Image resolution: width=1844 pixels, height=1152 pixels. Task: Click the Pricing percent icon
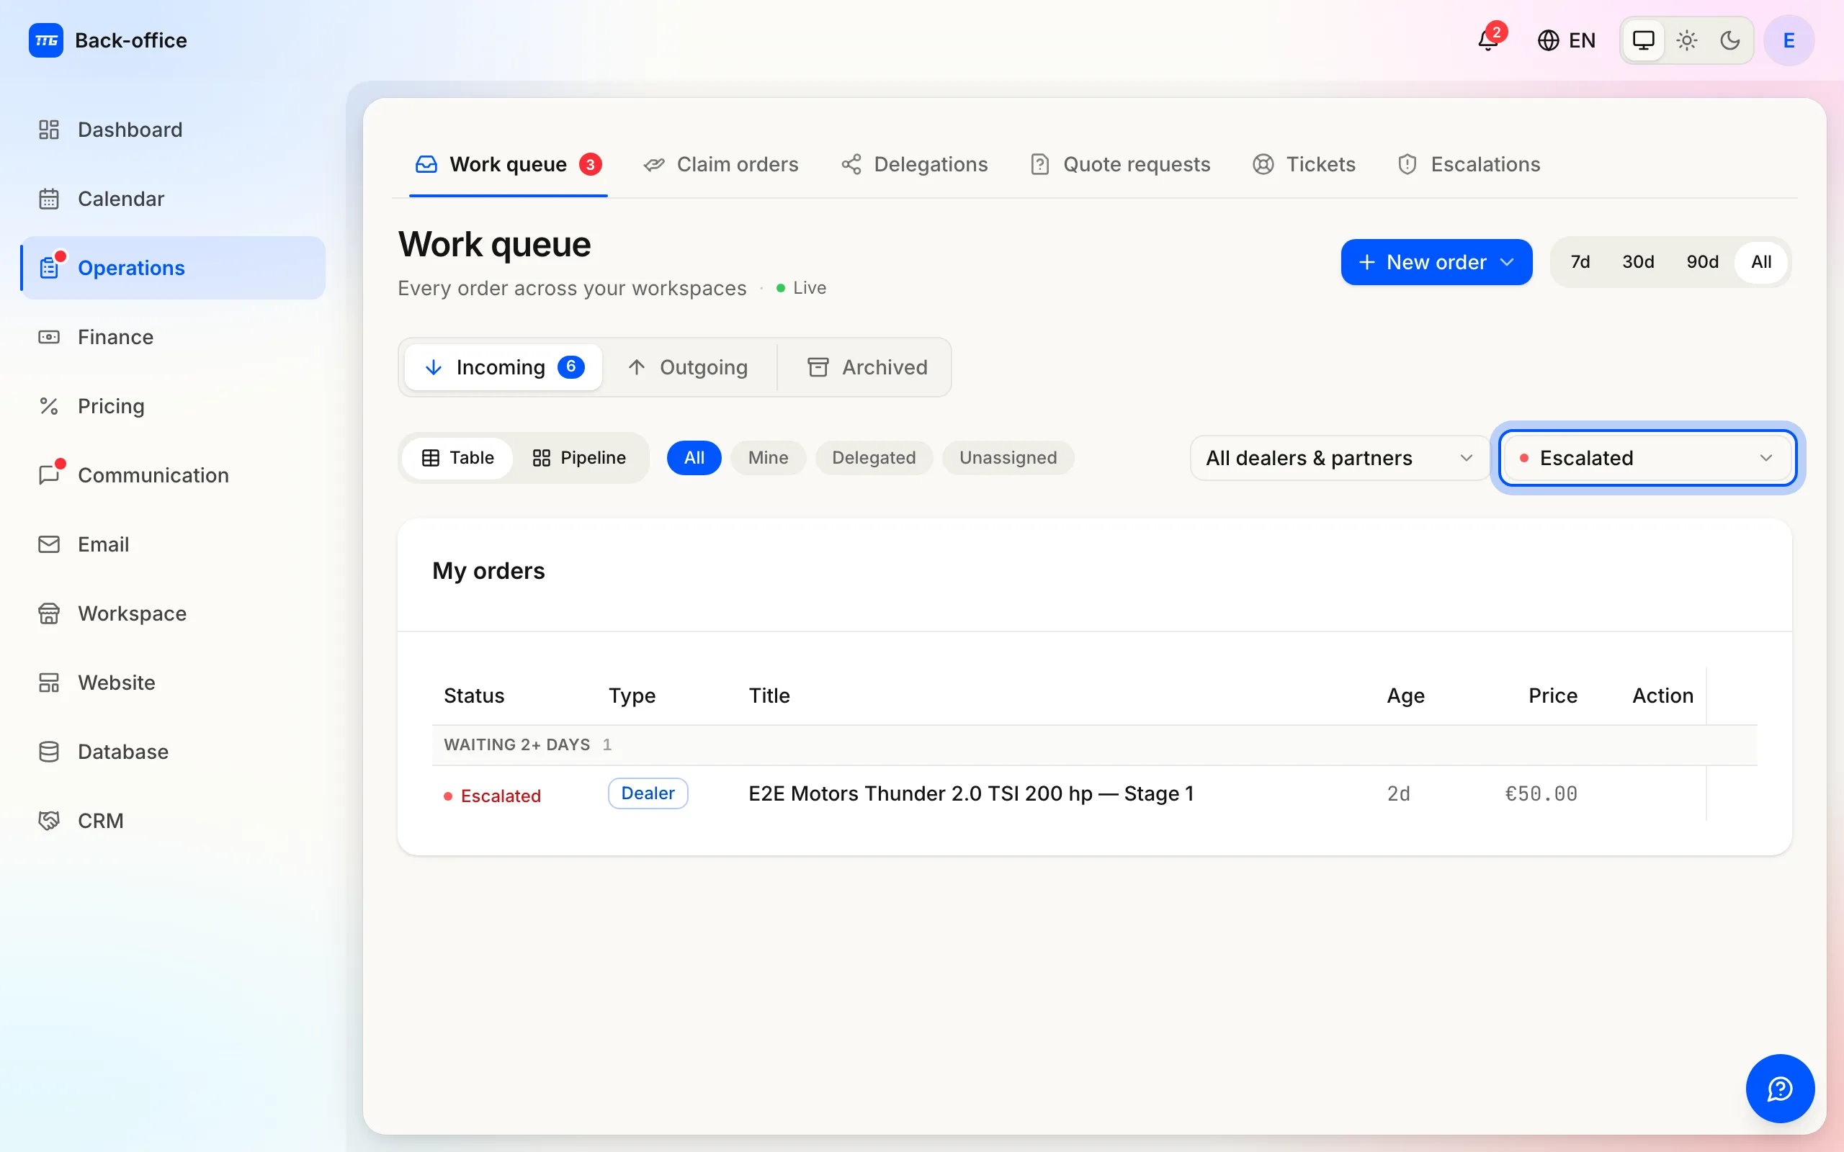pyautogui.click(x=49, y=406)
